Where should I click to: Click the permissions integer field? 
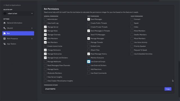[104, 89]
